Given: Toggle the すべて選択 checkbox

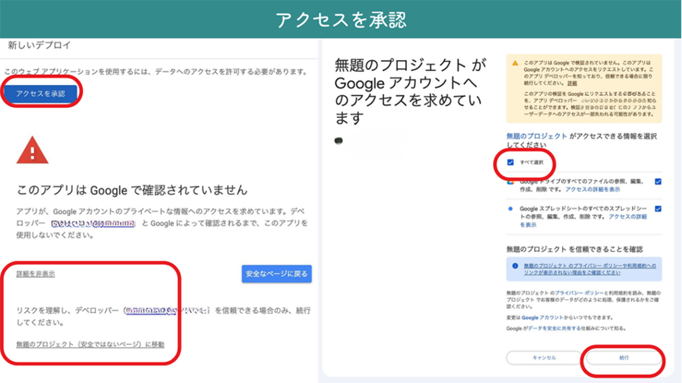Looking at the screenshot, I should coord(510,162).
